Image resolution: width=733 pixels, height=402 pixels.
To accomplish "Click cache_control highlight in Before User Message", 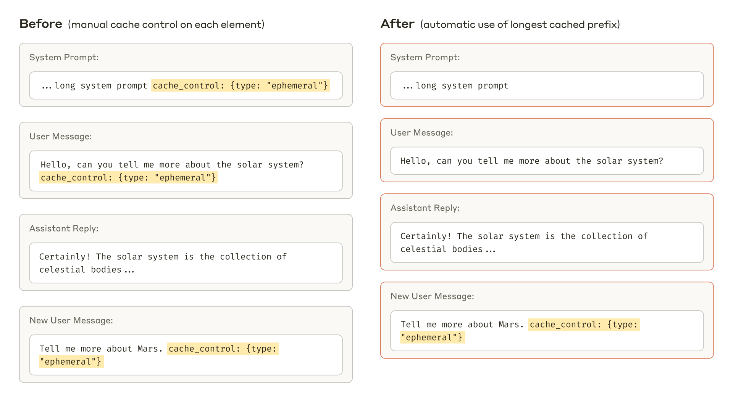I will coord(128,177).
